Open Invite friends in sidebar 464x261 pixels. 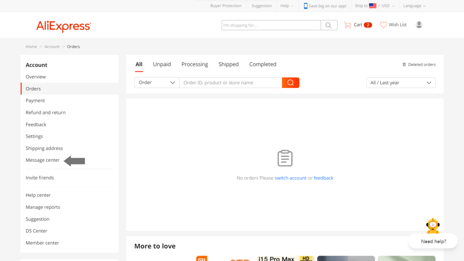(x=40, y=178)
